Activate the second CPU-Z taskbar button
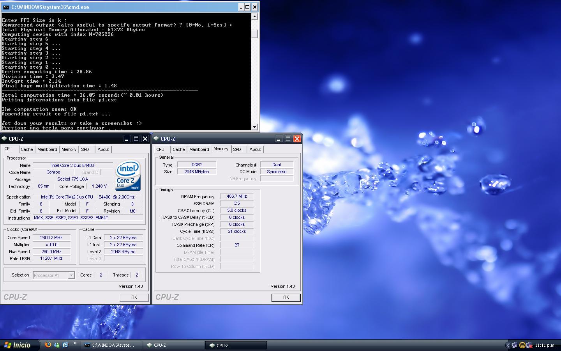The image size is (561, 351). click(236, 345)
